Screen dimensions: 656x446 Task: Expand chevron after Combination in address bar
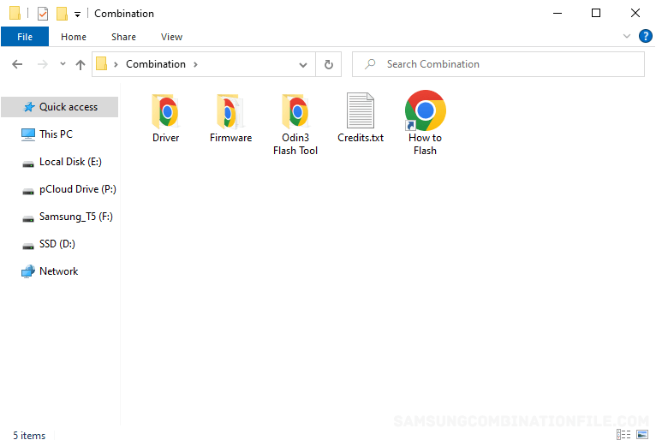[195, 64]
